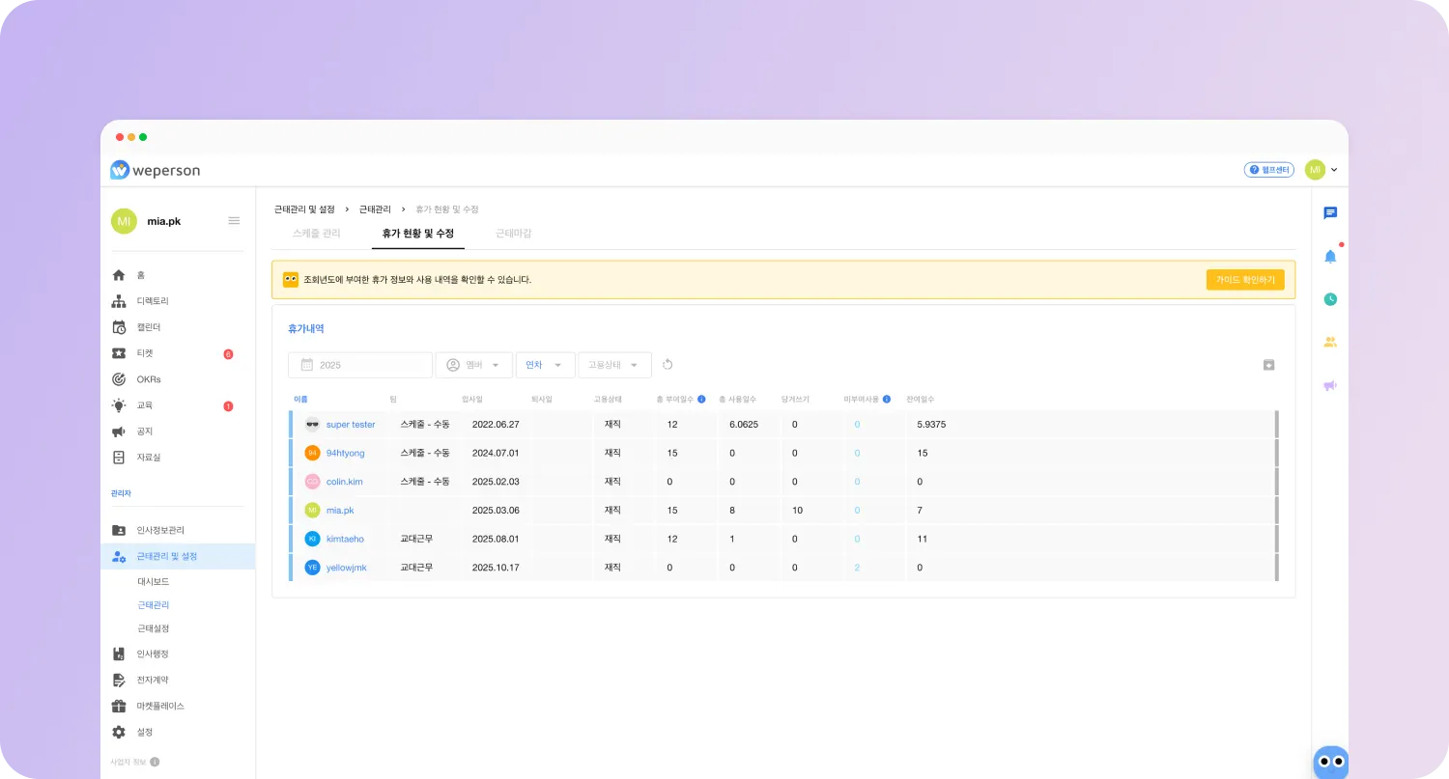Open the profile dropdown arrow in header
Image resolution: width=1449 pixels, height=779 pixels.
click(1334, 170)
